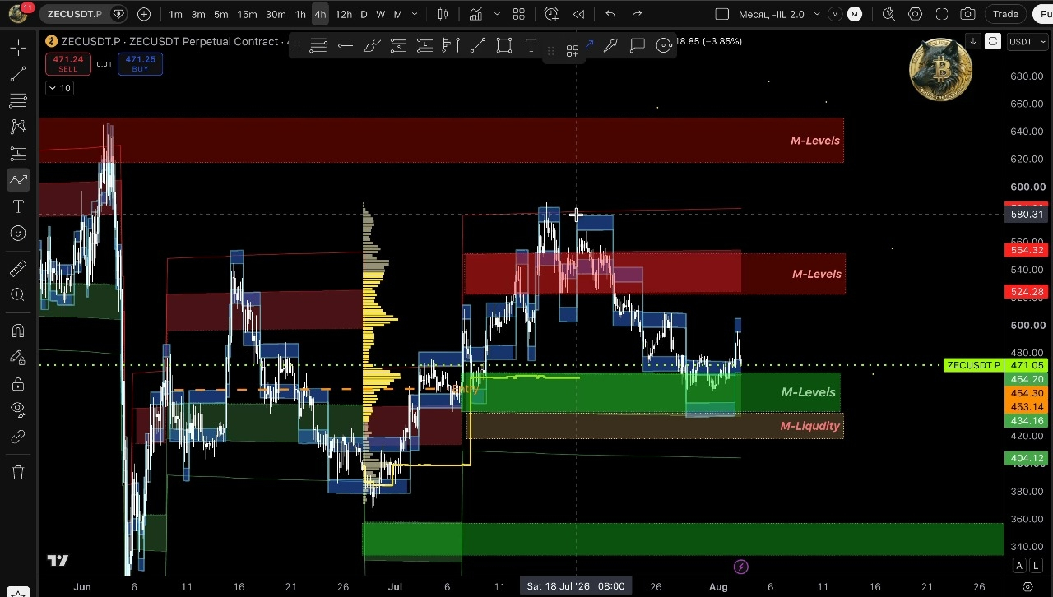The height and width of the screenshot is (597, 1053).
Task: Select the 4h timeframe
Action: click(320, 14)
